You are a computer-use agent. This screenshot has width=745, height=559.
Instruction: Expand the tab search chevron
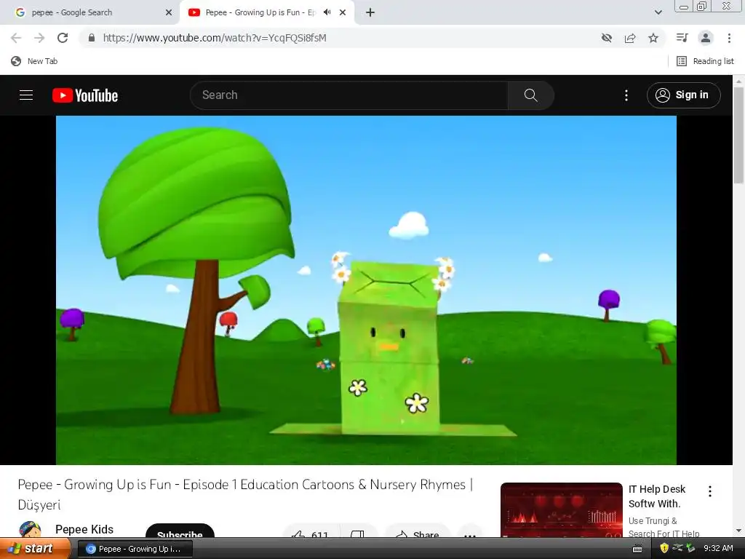658,12
